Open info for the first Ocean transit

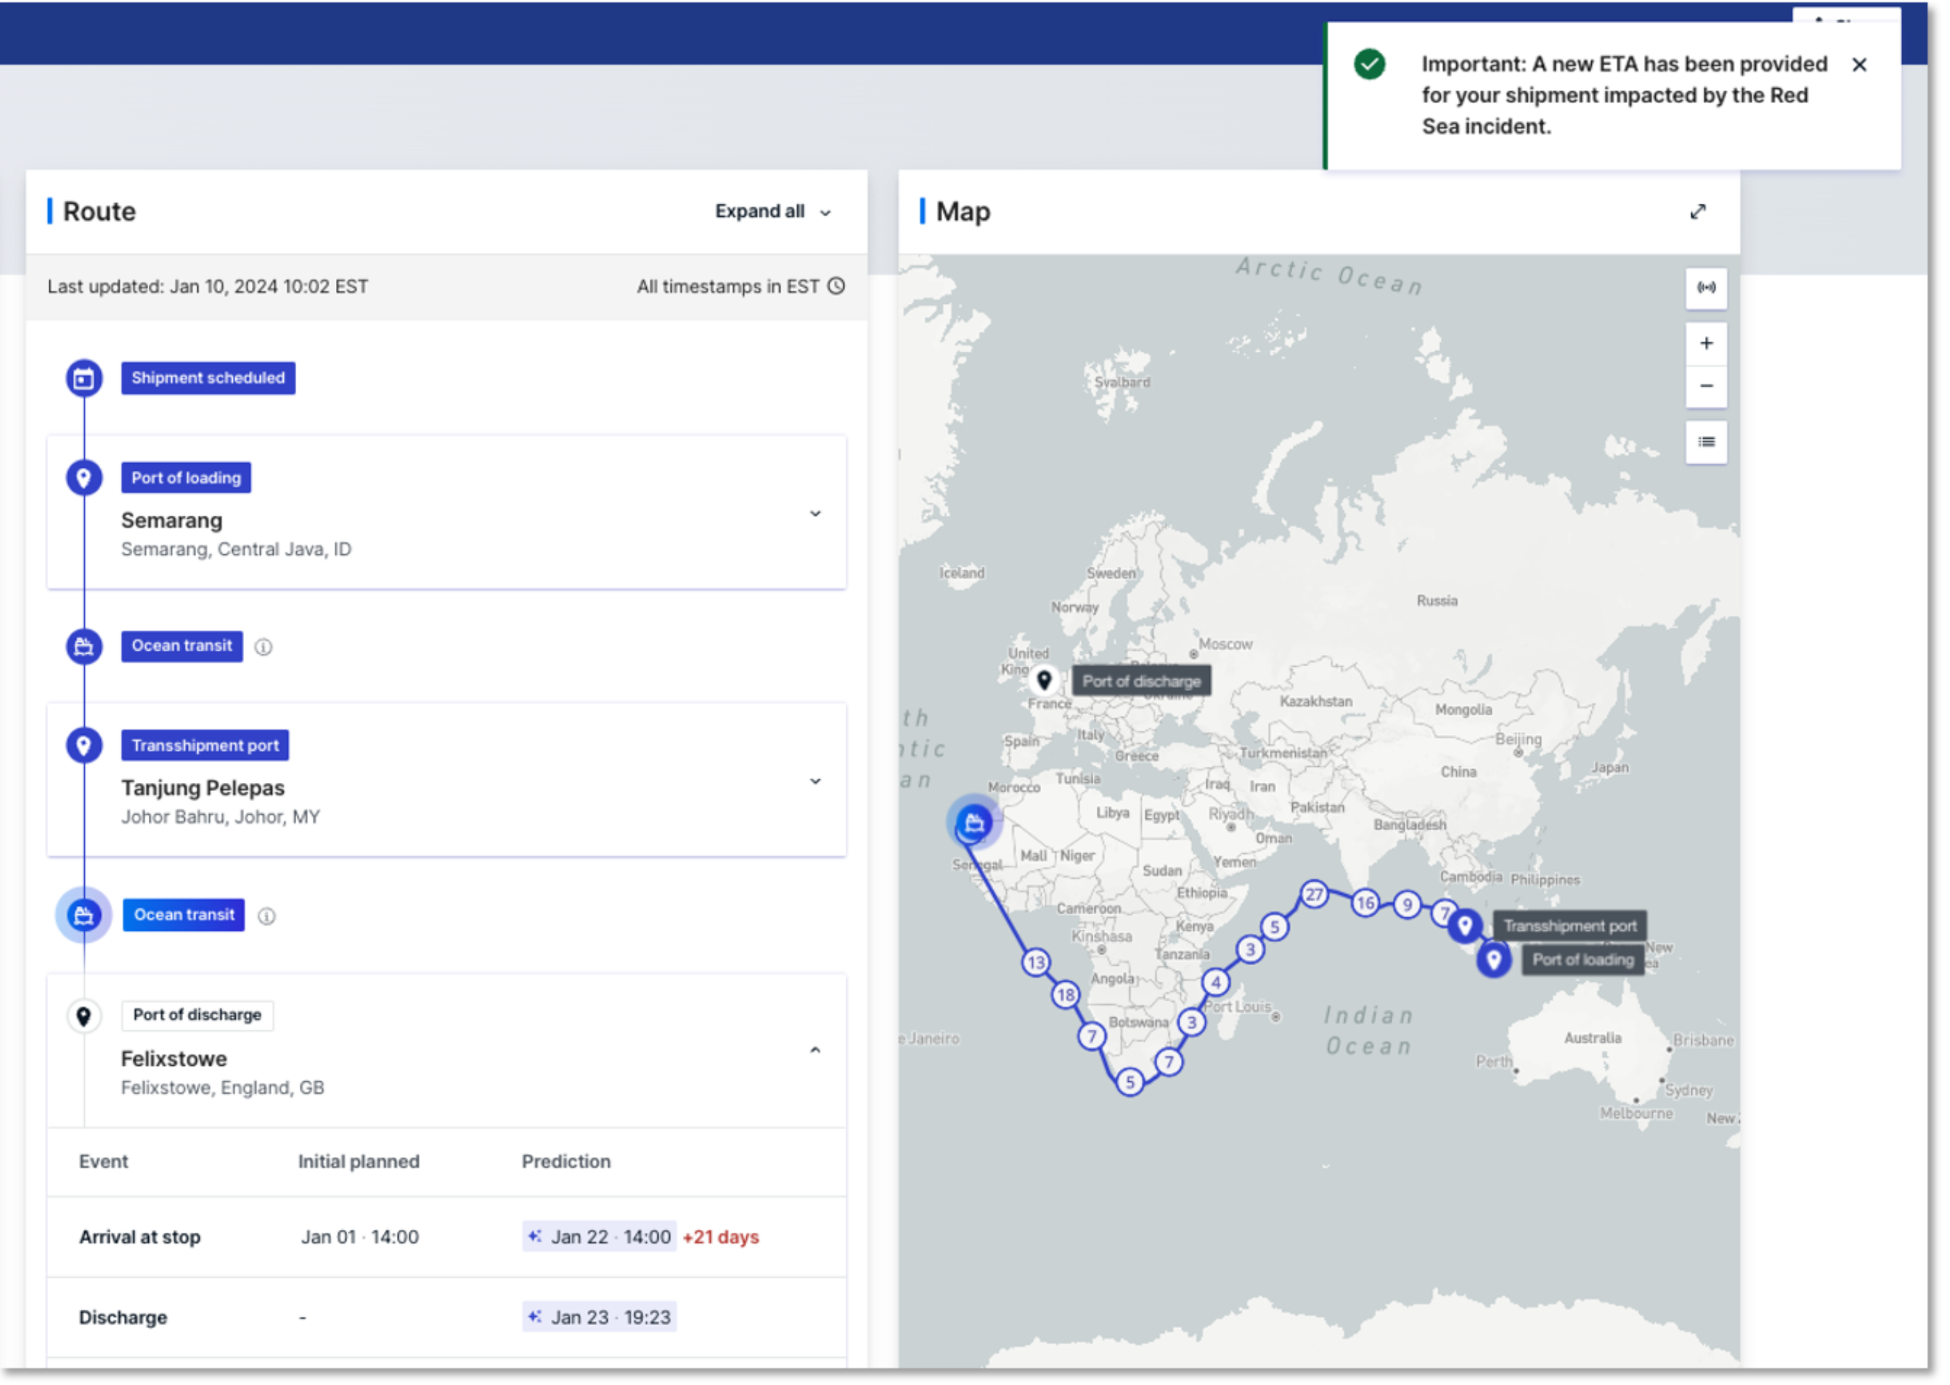[264, 647]
